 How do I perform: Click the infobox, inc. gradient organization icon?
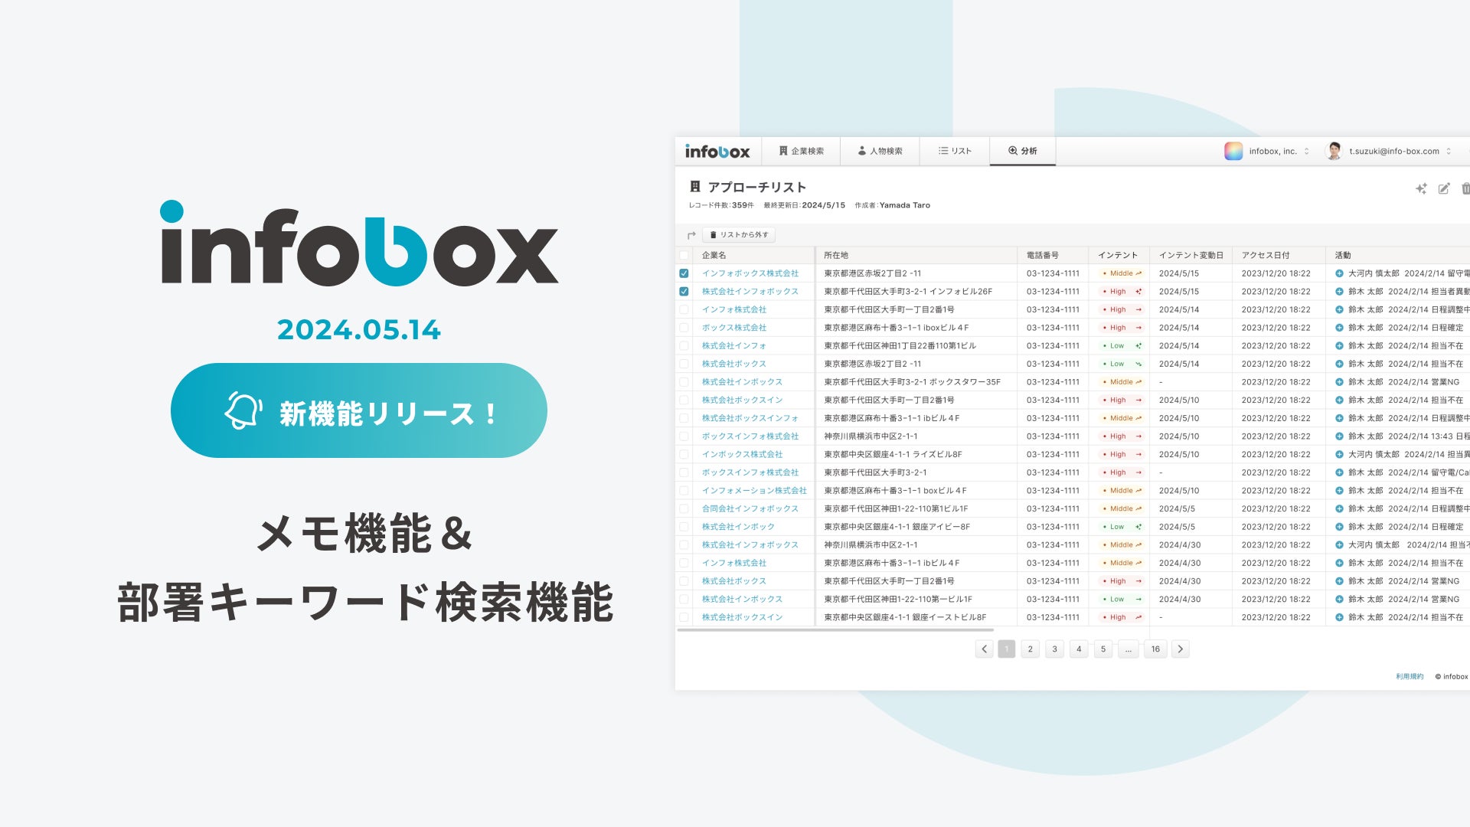[1233, 151]
